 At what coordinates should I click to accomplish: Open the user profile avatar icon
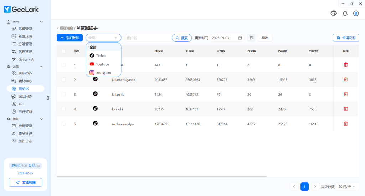(x=356, y=14)
